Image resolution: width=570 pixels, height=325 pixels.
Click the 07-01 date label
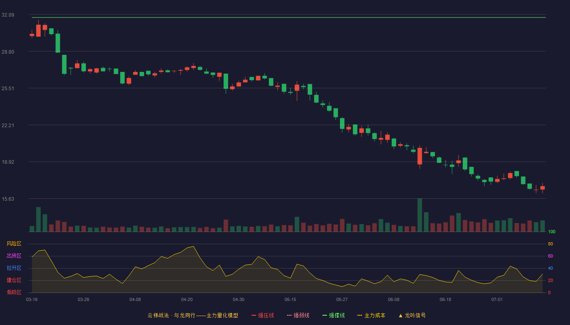point(497,299)
